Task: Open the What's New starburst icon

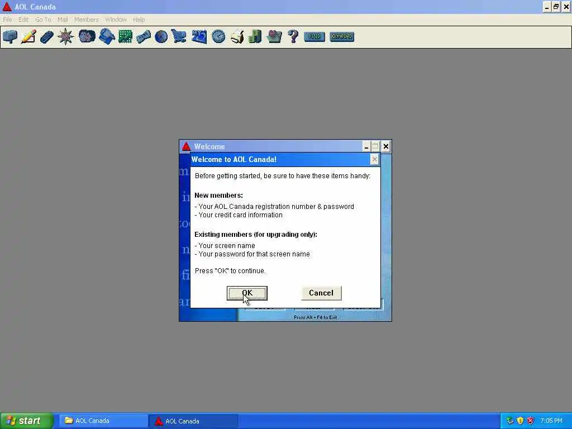Action: pos(66,36)
